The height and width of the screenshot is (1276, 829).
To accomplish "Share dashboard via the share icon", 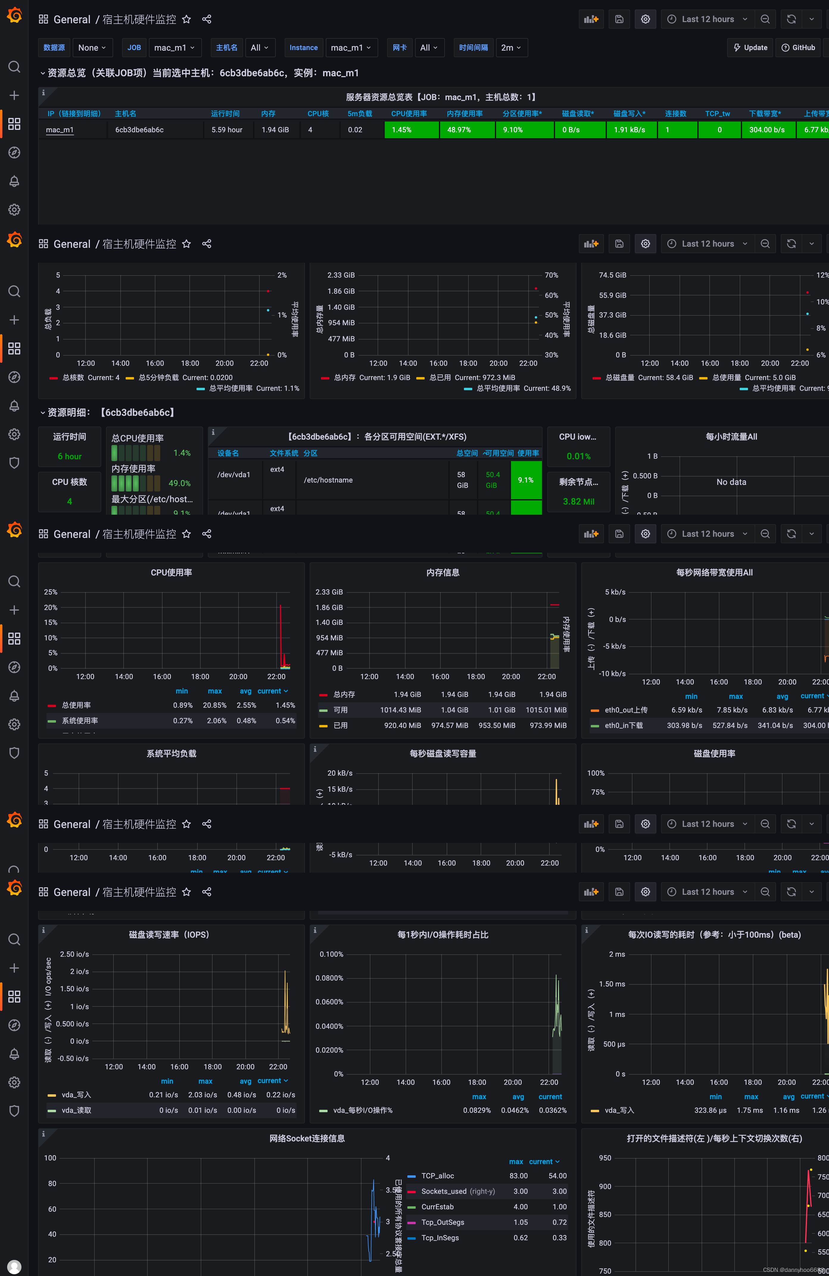I will click(207, 19).
